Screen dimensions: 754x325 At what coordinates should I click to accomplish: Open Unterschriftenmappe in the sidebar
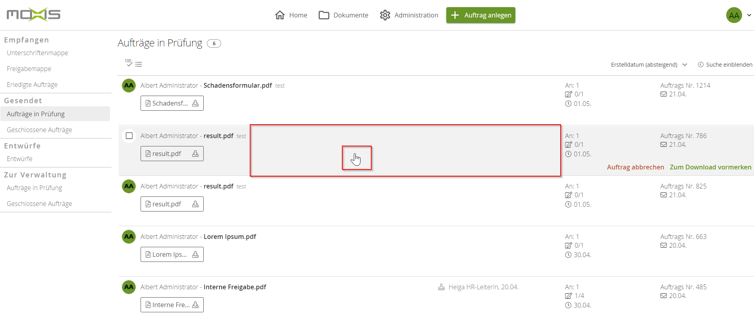pyautogui.click(x=37, y=53)
